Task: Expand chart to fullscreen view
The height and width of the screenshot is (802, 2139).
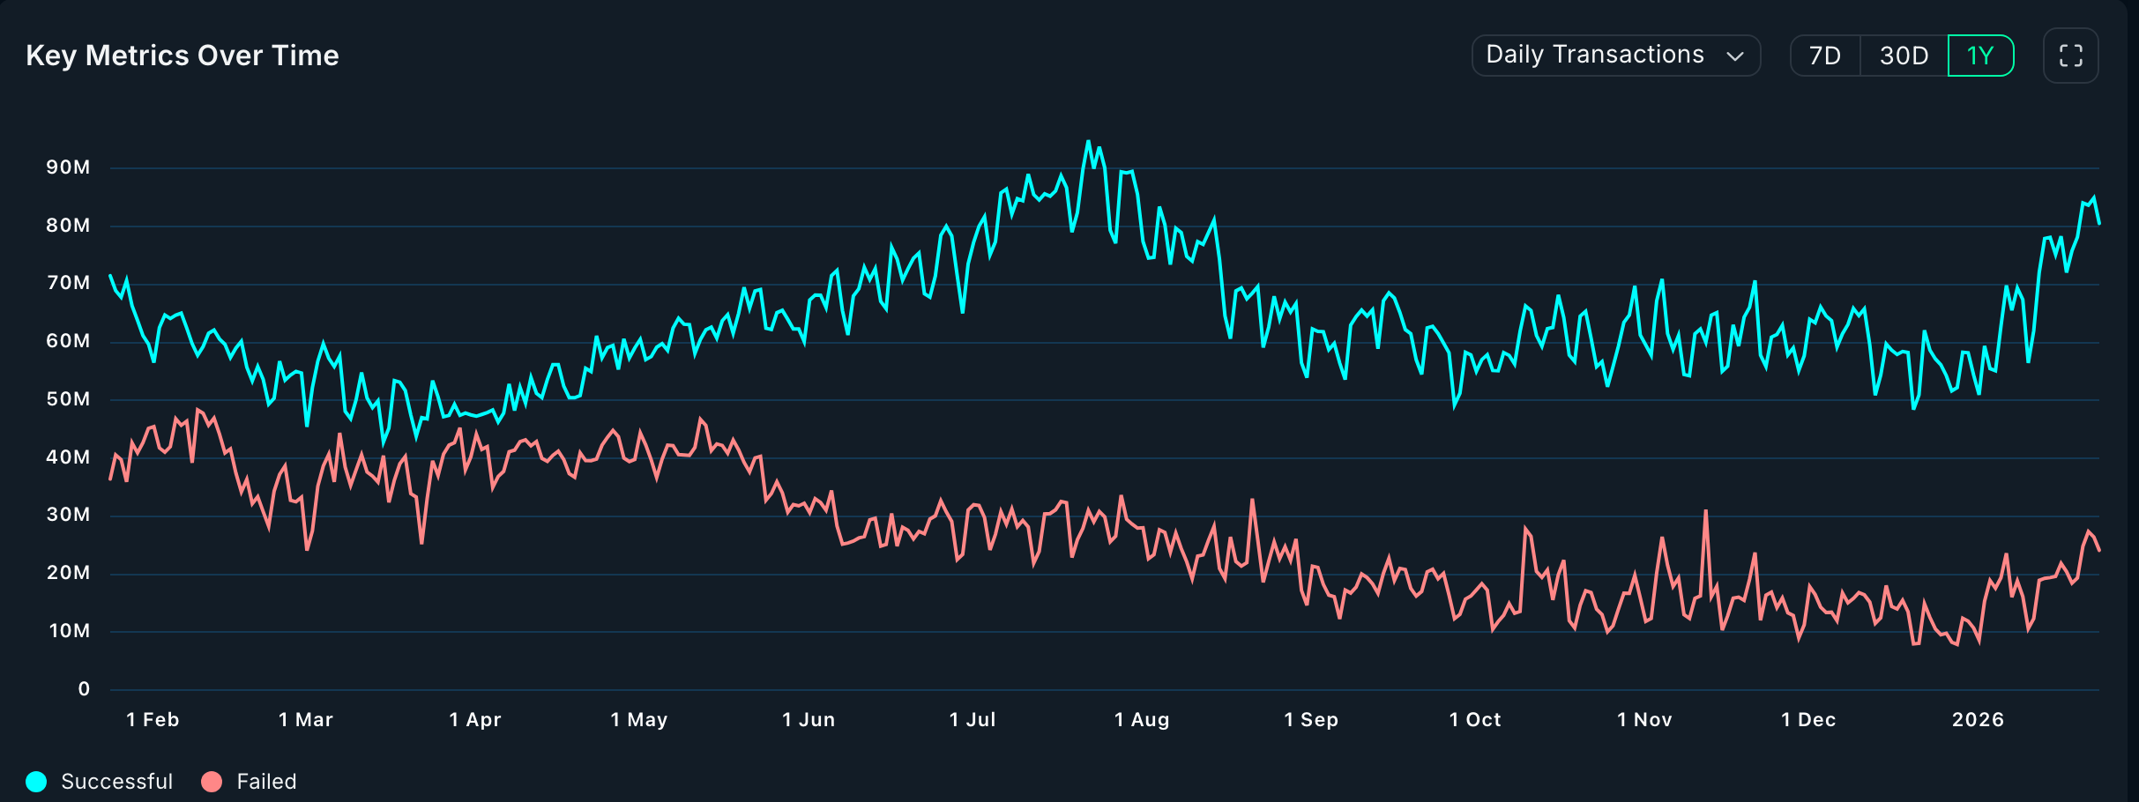Action: pos(2070,56)
